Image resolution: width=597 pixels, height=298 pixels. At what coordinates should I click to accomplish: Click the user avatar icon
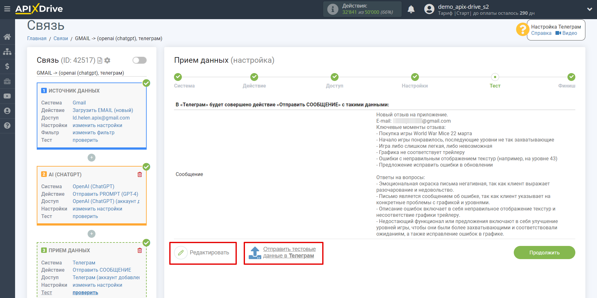[x=429, y=9]
